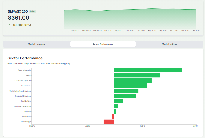Click the small Utilities bar
Screen dimensions: 205x138
pos(115,111)
